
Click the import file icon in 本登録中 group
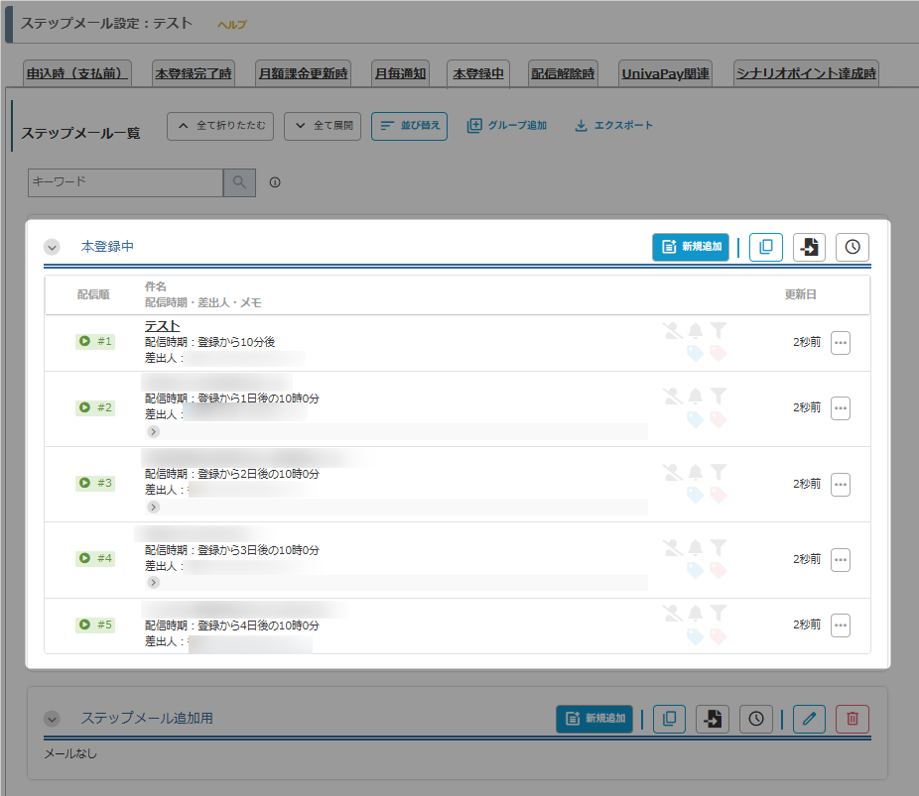809,248
